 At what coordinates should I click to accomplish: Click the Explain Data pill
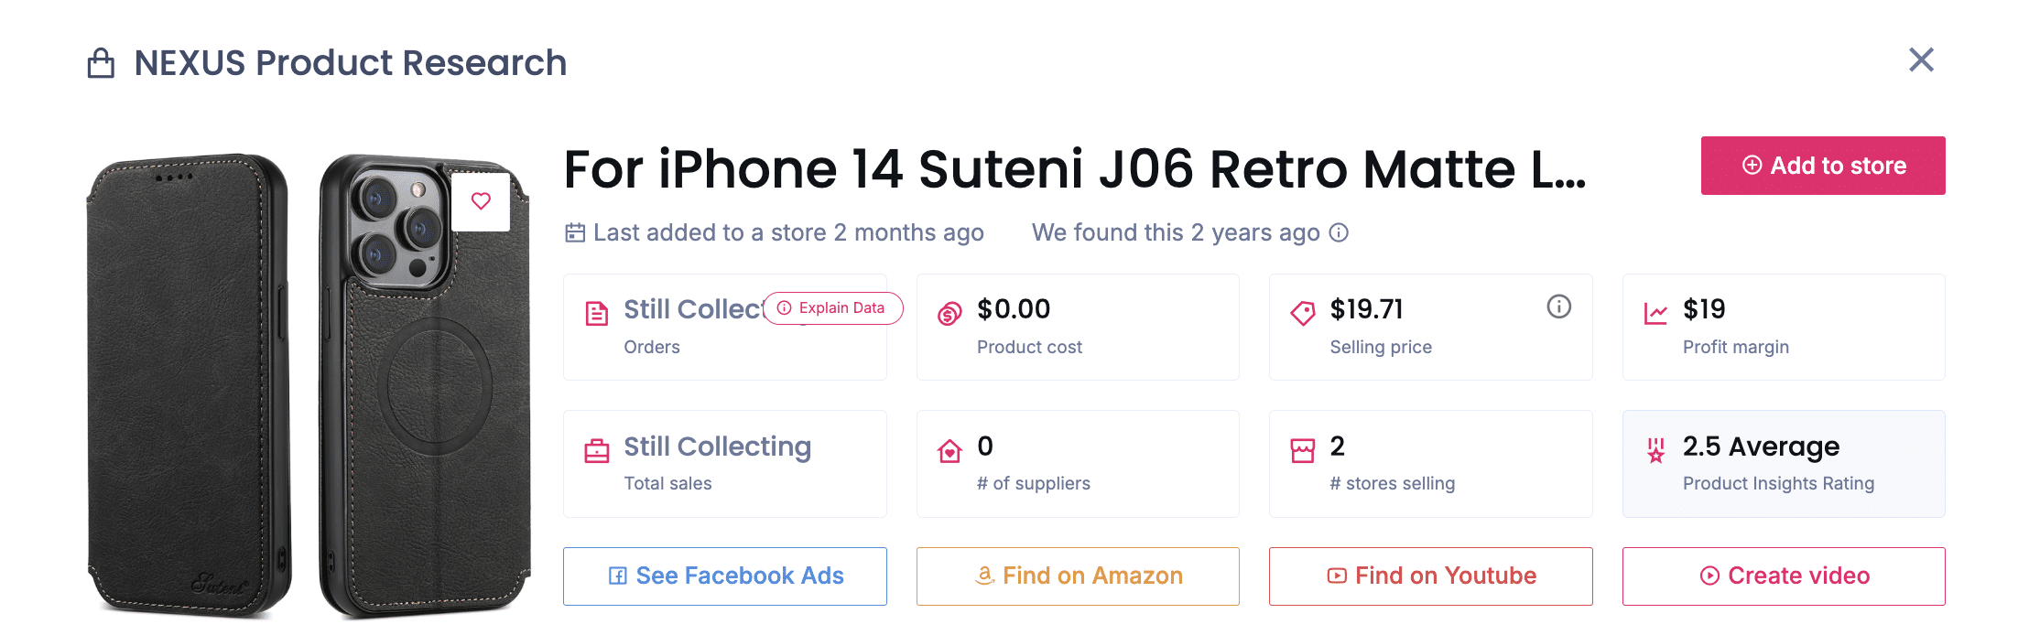pyautogui.click(x=832, y=308)
